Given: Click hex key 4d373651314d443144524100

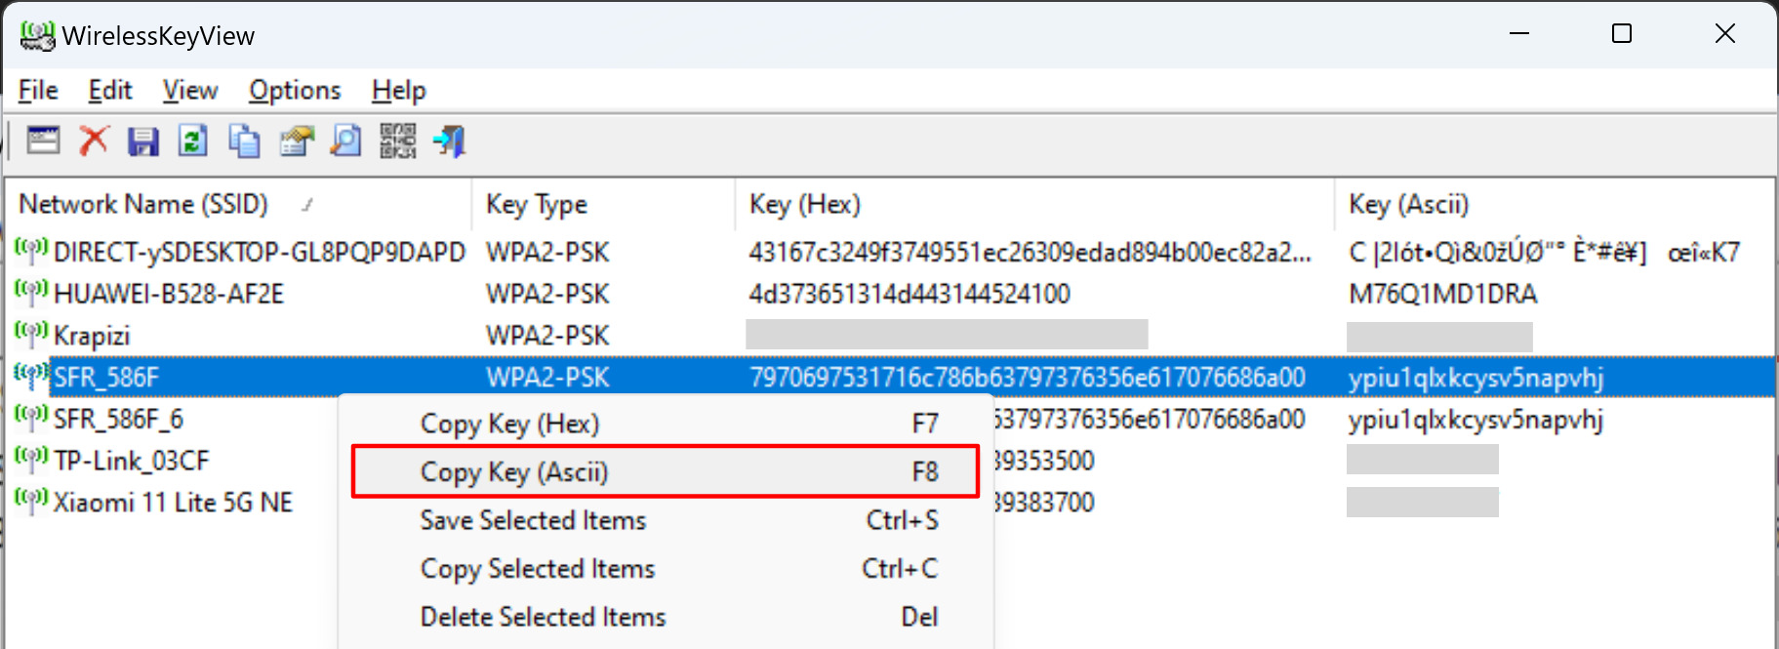Looking at the screenshot, I should pos(910,294).
